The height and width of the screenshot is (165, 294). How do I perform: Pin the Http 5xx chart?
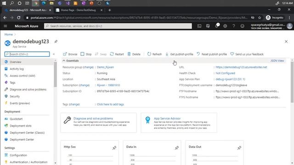114,148
